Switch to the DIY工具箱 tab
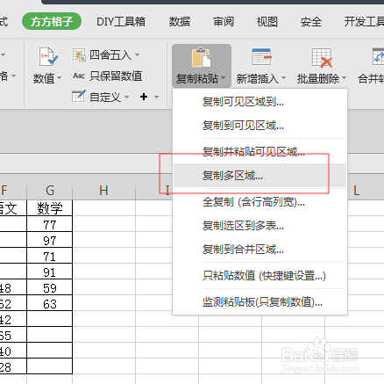 121,22
